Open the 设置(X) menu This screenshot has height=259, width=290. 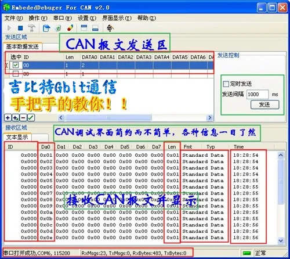pyautogui.click(x=87, y=18)
